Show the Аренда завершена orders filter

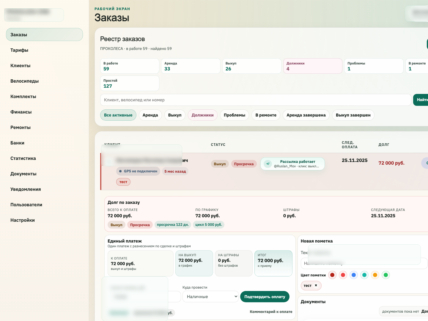pyautogui.click(x=306, y=115)
